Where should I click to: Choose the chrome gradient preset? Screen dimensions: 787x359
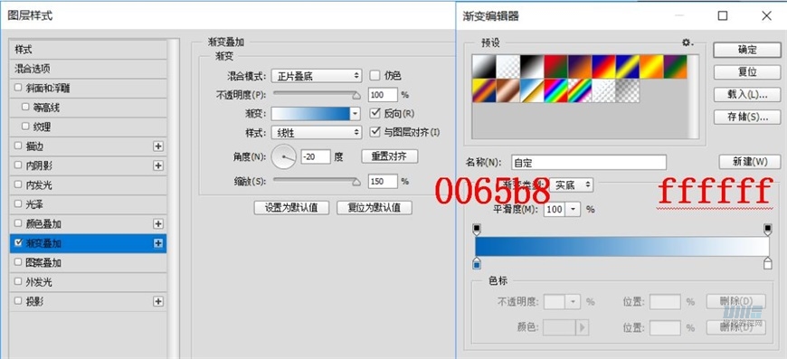pos(532,90)
